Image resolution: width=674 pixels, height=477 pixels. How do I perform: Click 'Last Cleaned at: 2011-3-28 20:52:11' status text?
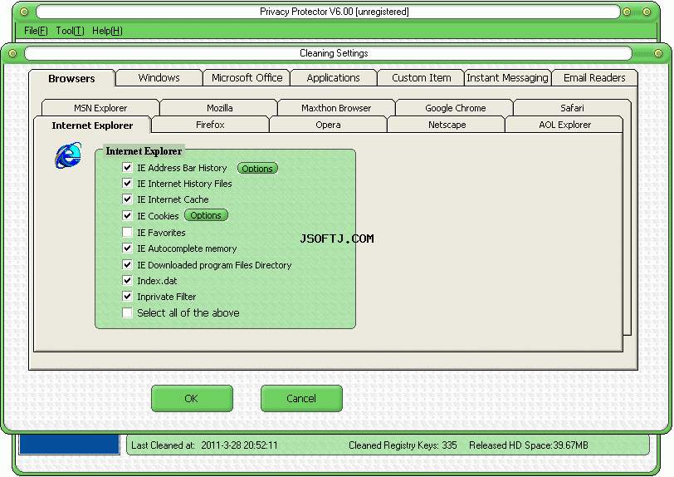pos(204,445)
